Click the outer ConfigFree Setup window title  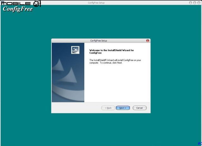click(96, 3)
